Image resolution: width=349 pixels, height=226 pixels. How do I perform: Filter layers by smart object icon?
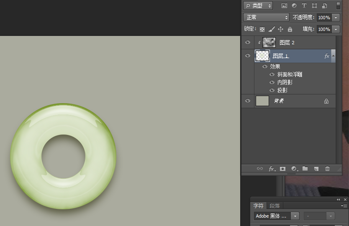(x=324, y=5)
